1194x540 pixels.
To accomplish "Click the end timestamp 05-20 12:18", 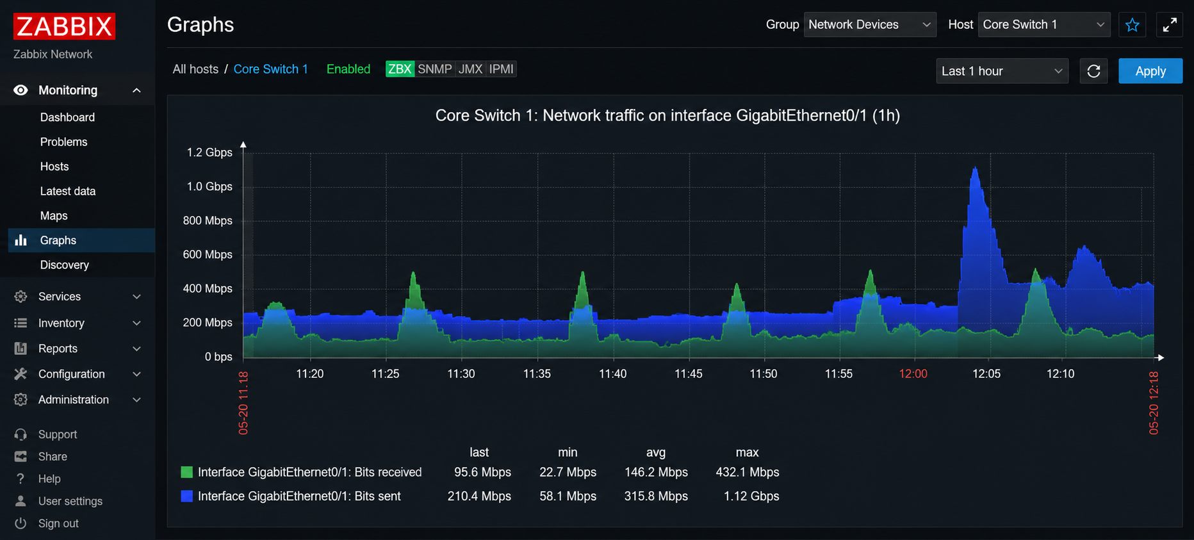I will coord(1154,403).
